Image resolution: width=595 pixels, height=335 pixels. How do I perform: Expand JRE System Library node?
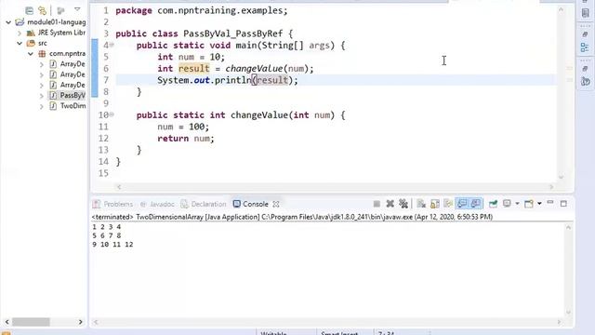point(20,33)
